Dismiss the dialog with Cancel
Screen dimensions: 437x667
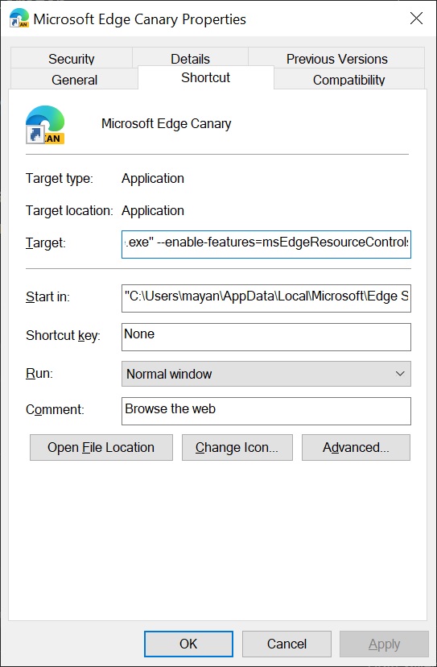(x=287, y=644)
